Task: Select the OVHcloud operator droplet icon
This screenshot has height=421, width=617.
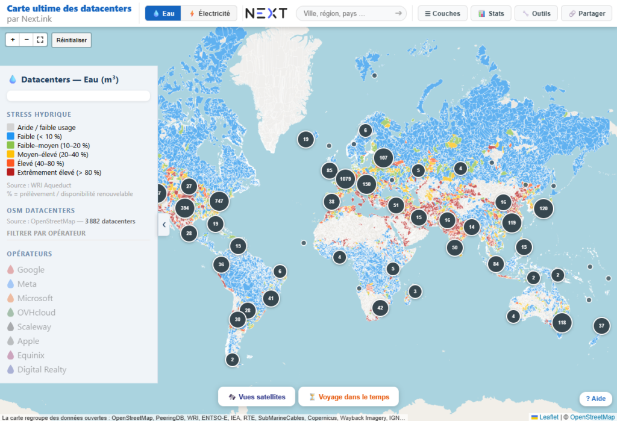Action: (11, 313)
